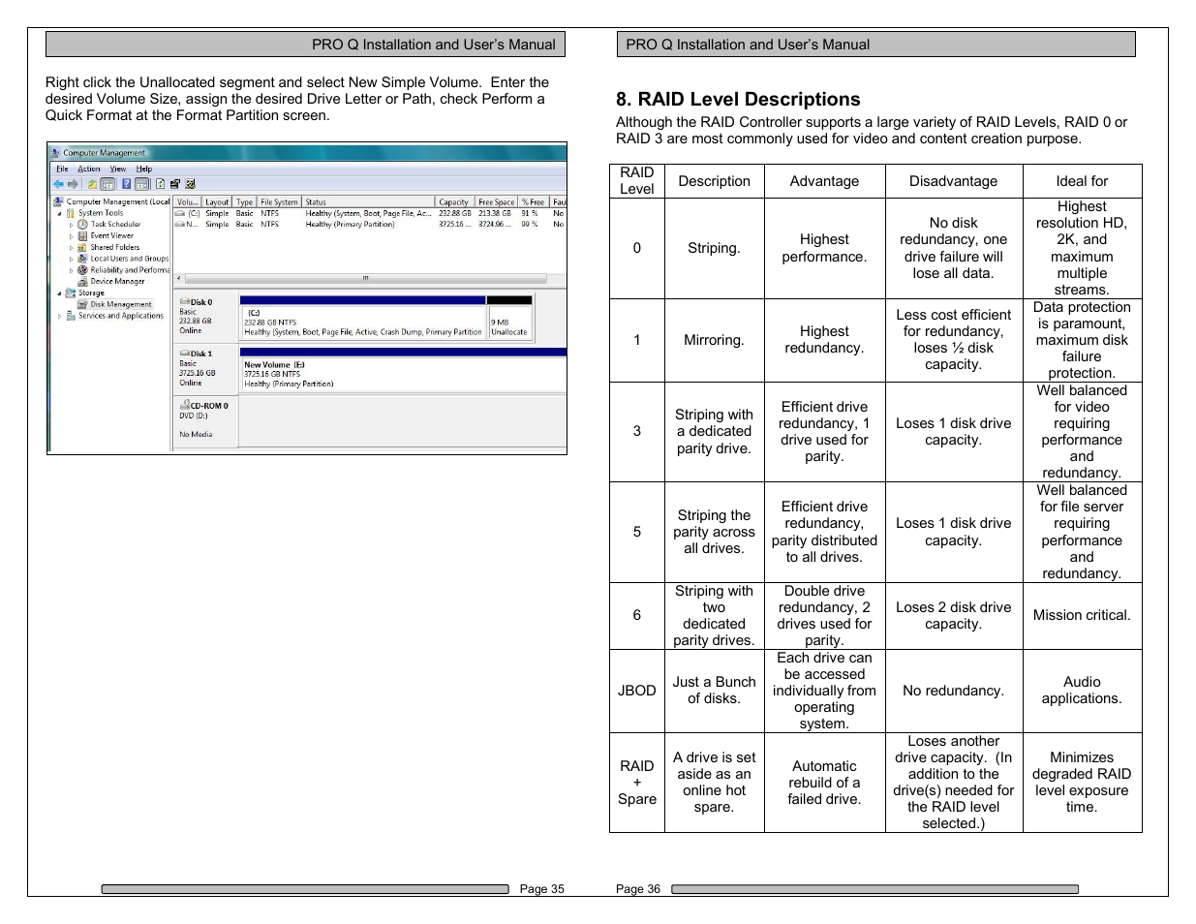Toggle the Show/Hide Console Tree icon

click(107, 184)
